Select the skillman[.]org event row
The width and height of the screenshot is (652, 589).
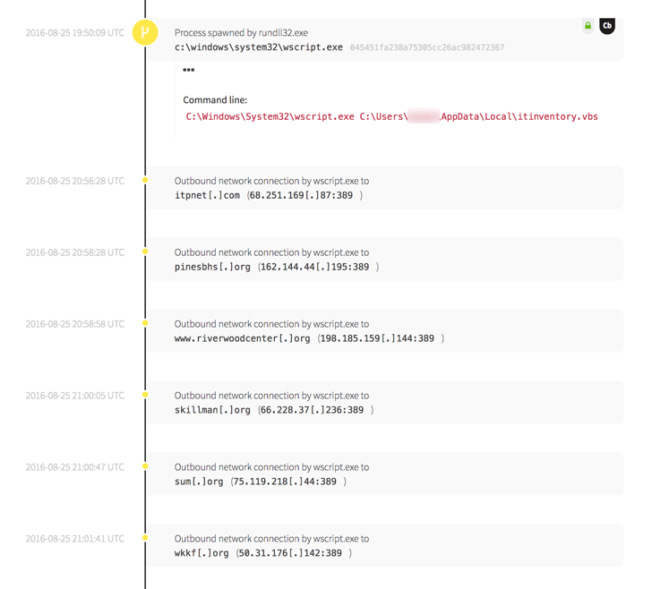(x=385, y=403)
